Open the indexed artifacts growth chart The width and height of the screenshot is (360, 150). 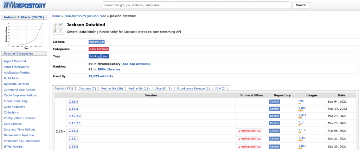pyautogui.click(x=24, y=35)
